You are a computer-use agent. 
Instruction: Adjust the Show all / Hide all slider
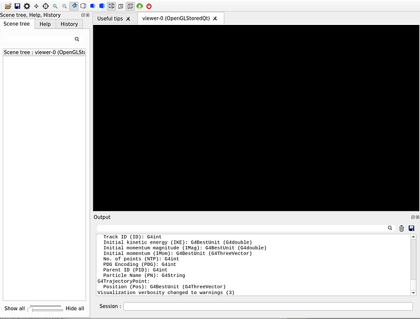(45, 309)
